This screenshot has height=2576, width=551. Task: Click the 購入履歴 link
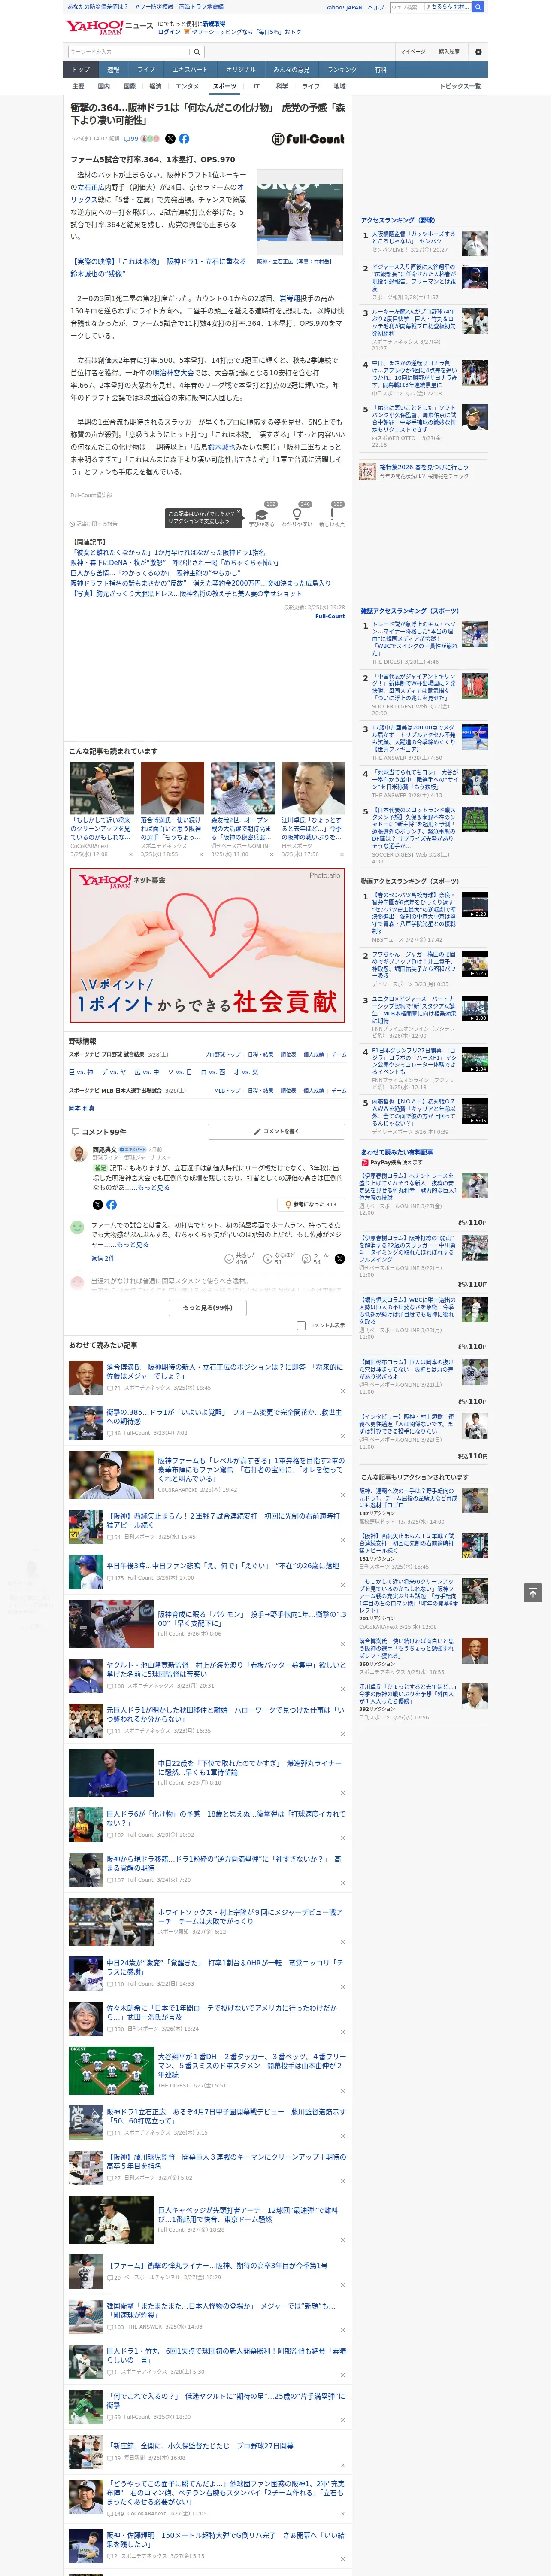coord(449,51)
